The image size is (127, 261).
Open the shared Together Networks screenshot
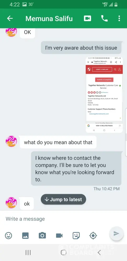tap(104, 95)
